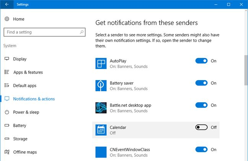Click the Battery saver leaf icon
Image resolution: width=248 pixels, height=161 pixels.
pyautogui.click(x=101, y=86)
